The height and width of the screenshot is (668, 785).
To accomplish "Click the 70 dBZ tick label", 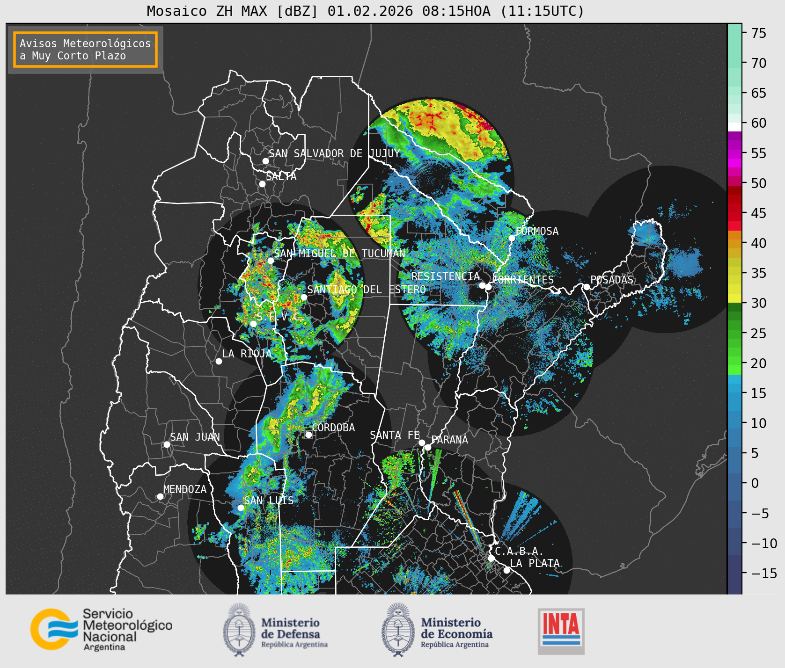I will 759,63.
